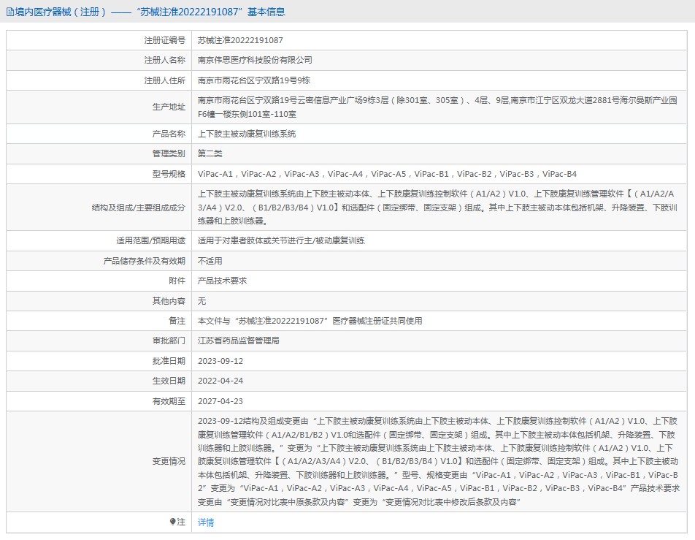Click the registrant name 南京伟思医疗科技股份有限公司

tap(255, 60)
